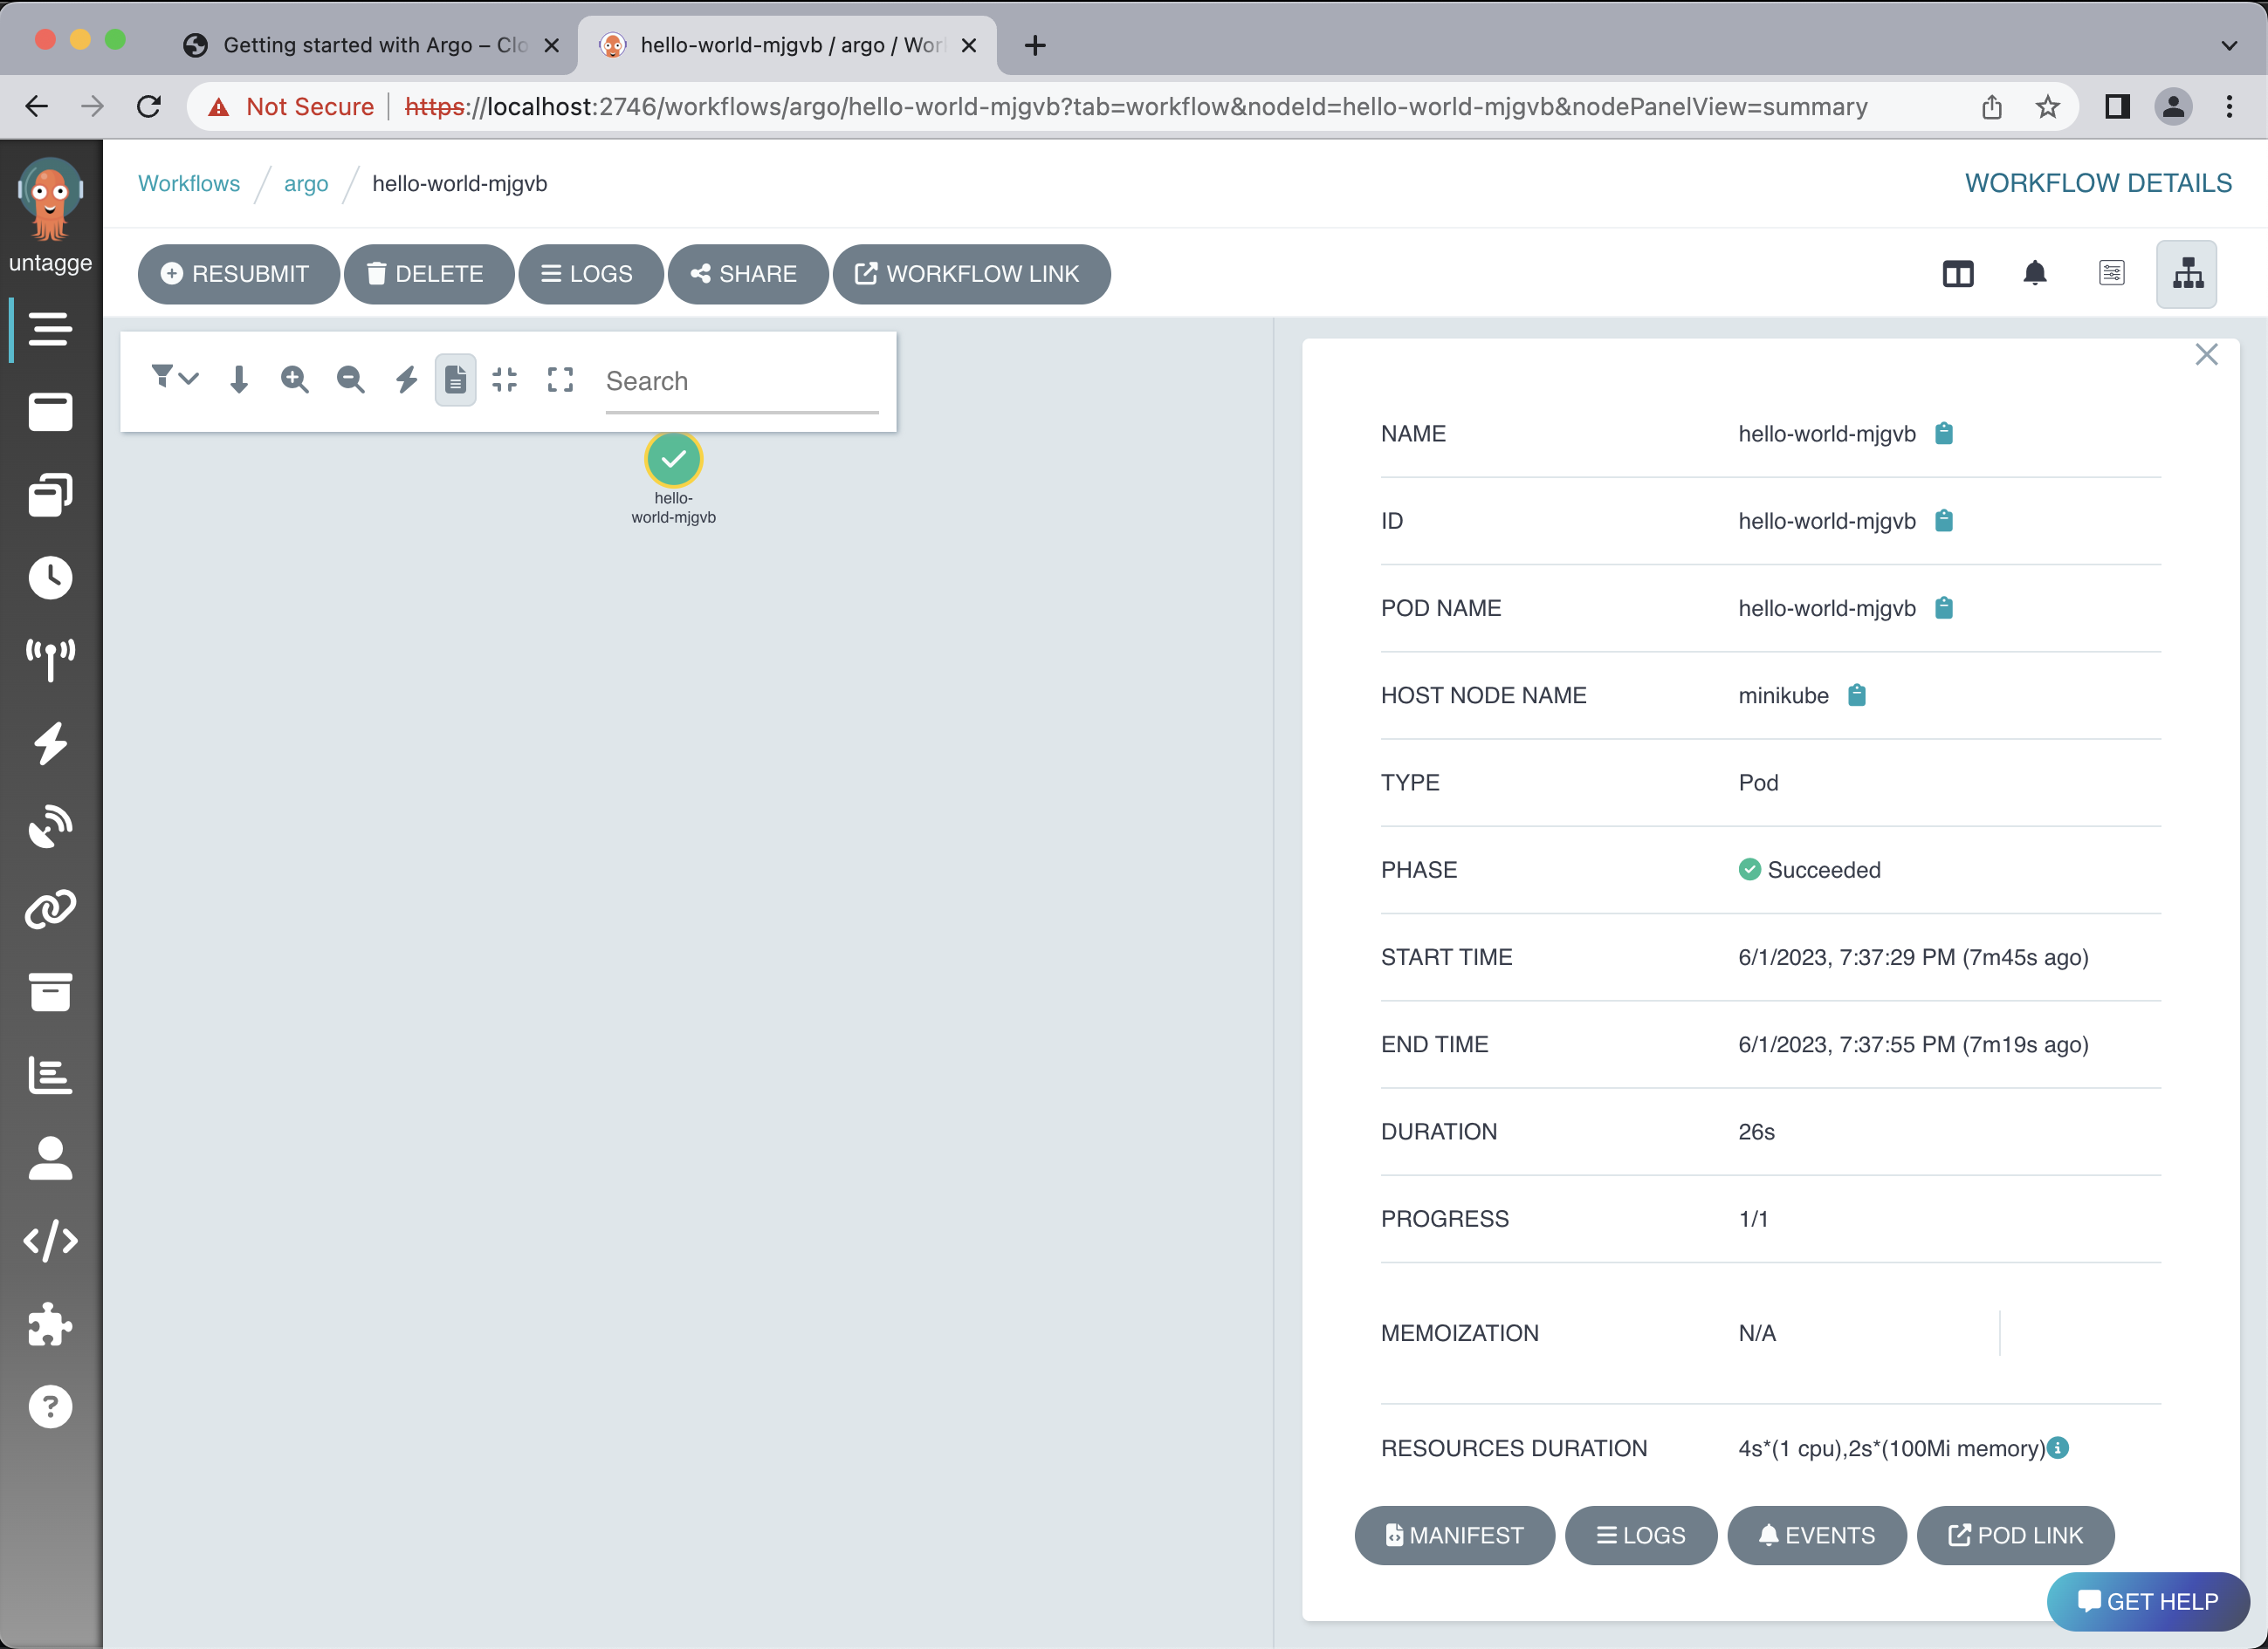Click the Argo logo in sidebar
Viewport: 2268px width, 1649px height.
click(x=50, y=200)
